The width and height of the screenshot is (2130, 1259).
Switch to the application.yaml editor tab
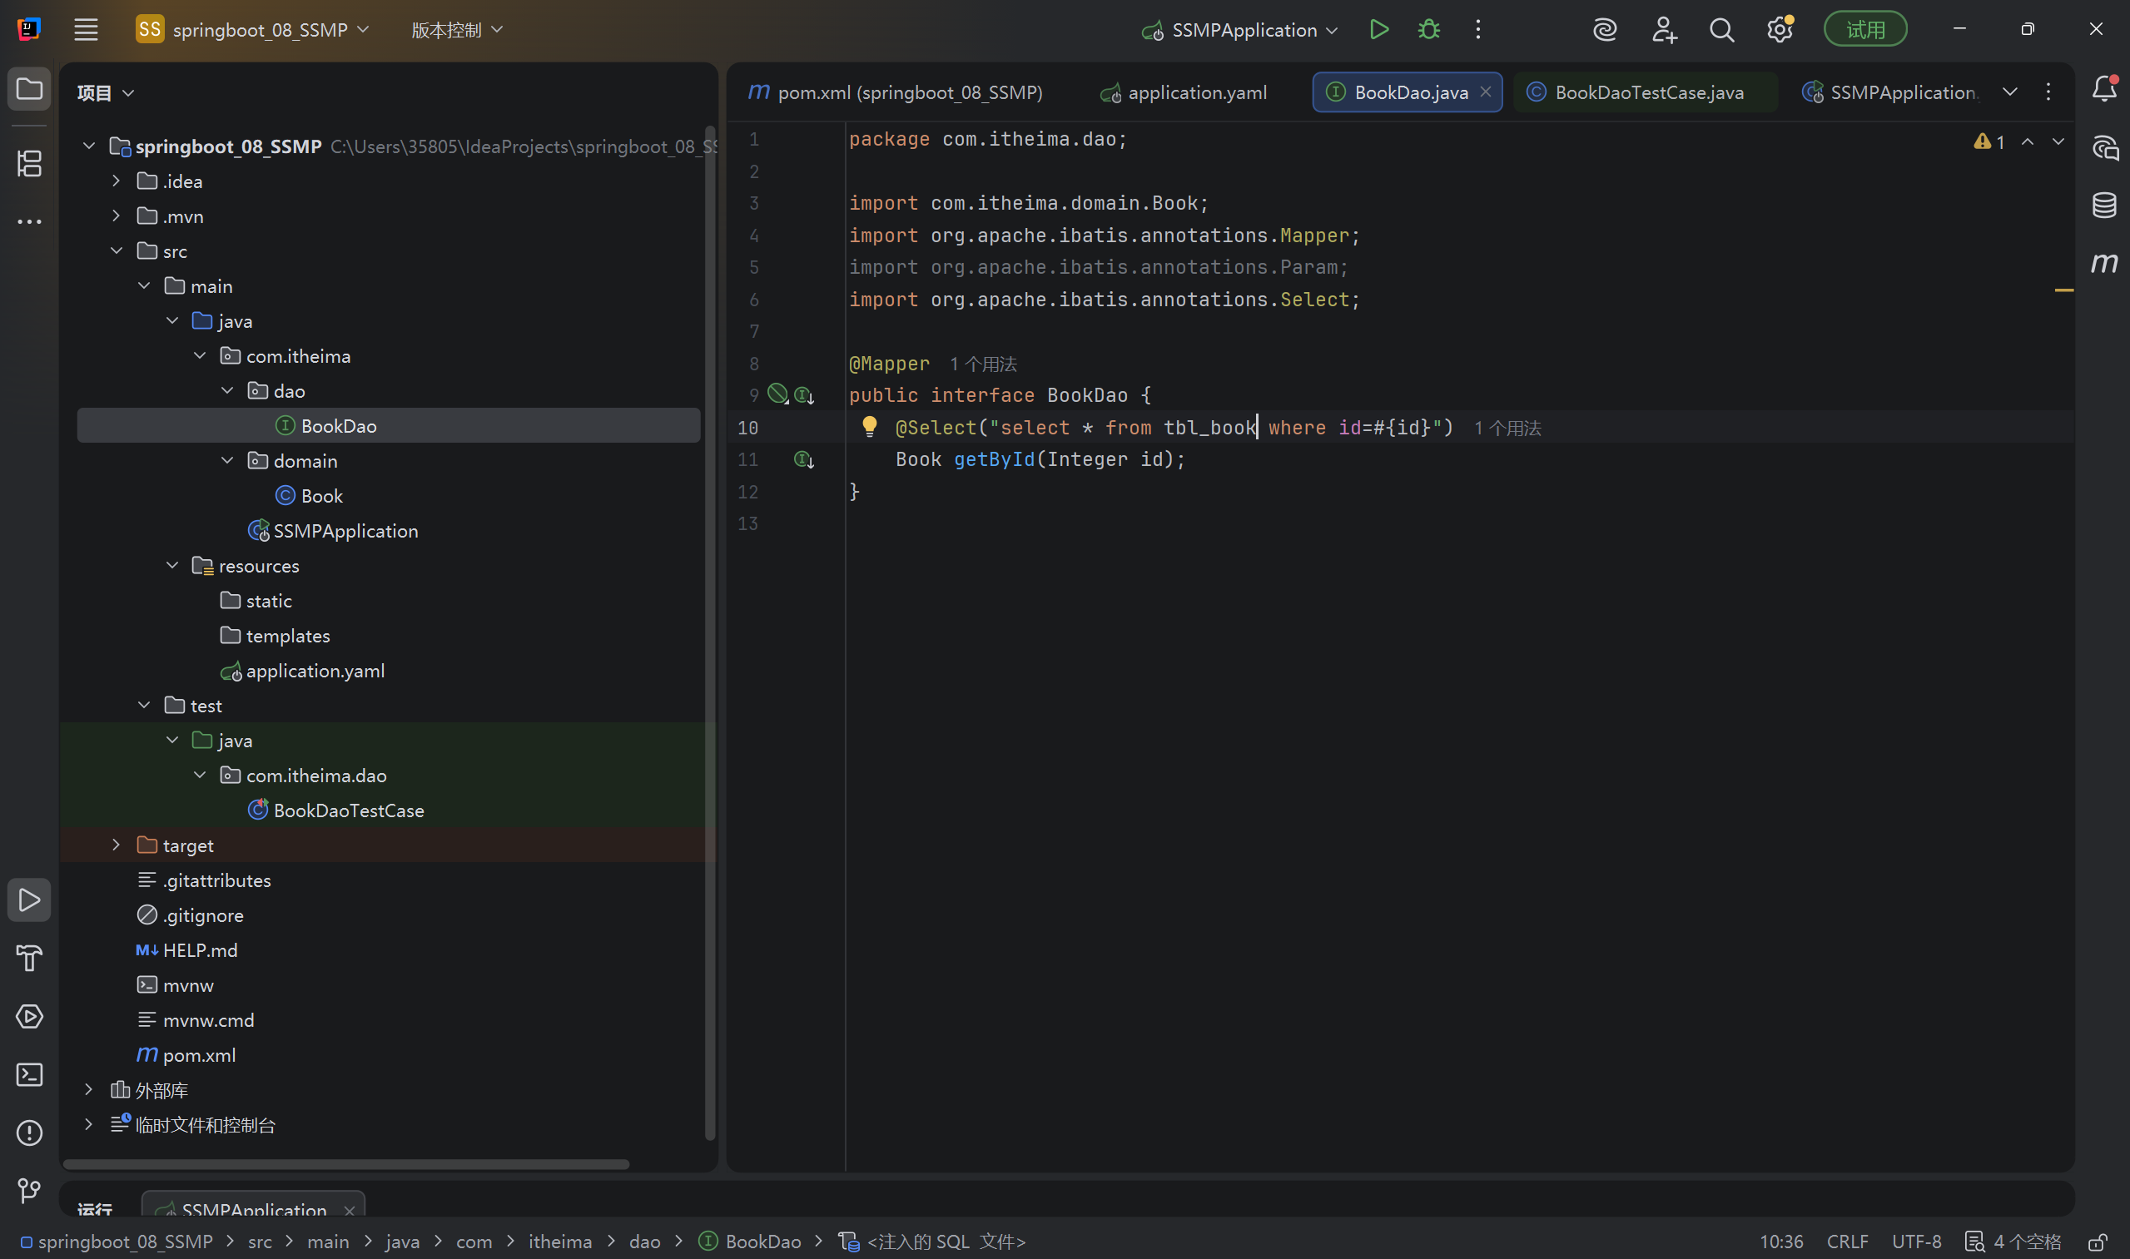point(1196,92)
